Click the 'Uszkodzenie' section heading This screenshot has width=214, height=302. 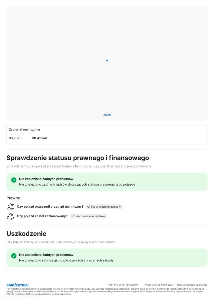(26, 234)
